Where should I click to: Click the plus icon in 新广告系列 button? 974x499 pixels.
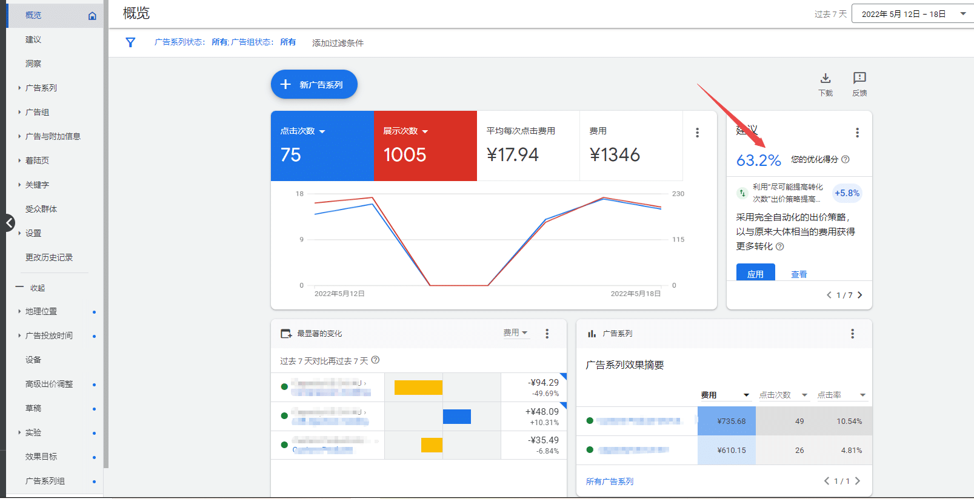(285, 84)
